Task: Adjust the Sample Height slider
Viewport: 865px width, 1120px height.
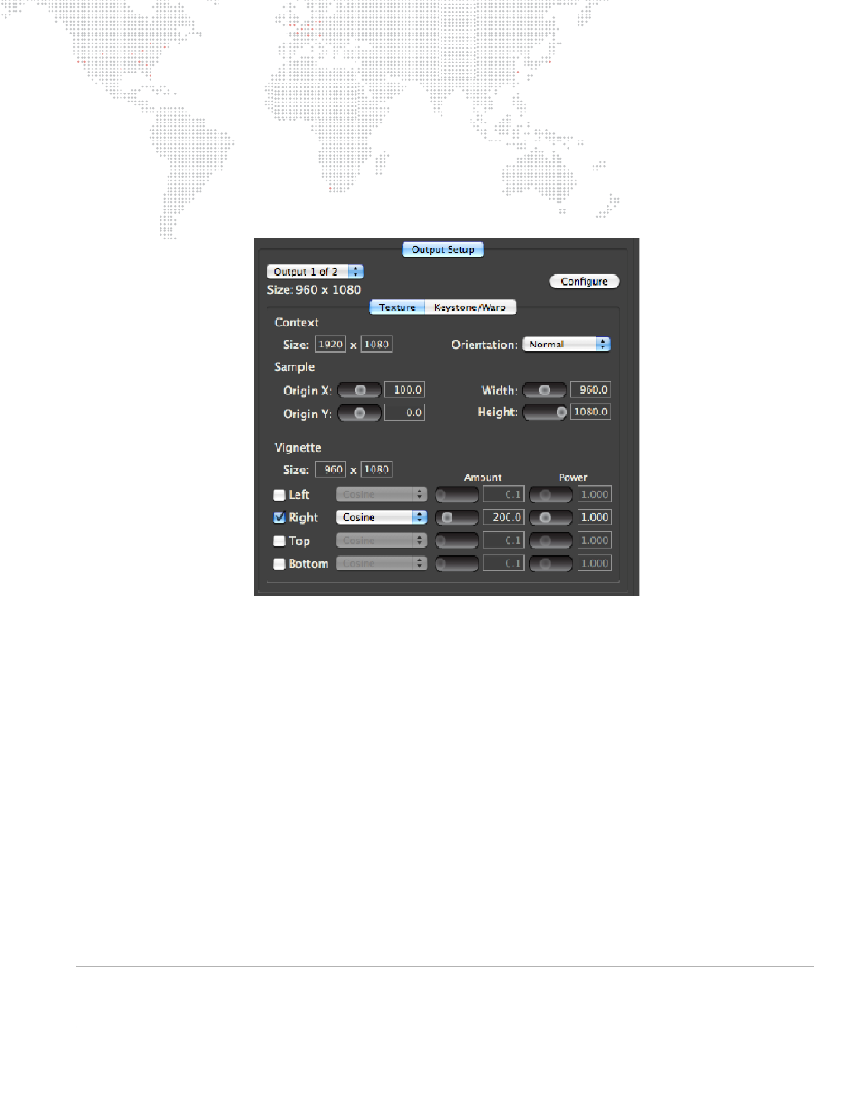Action: point(544,413)
